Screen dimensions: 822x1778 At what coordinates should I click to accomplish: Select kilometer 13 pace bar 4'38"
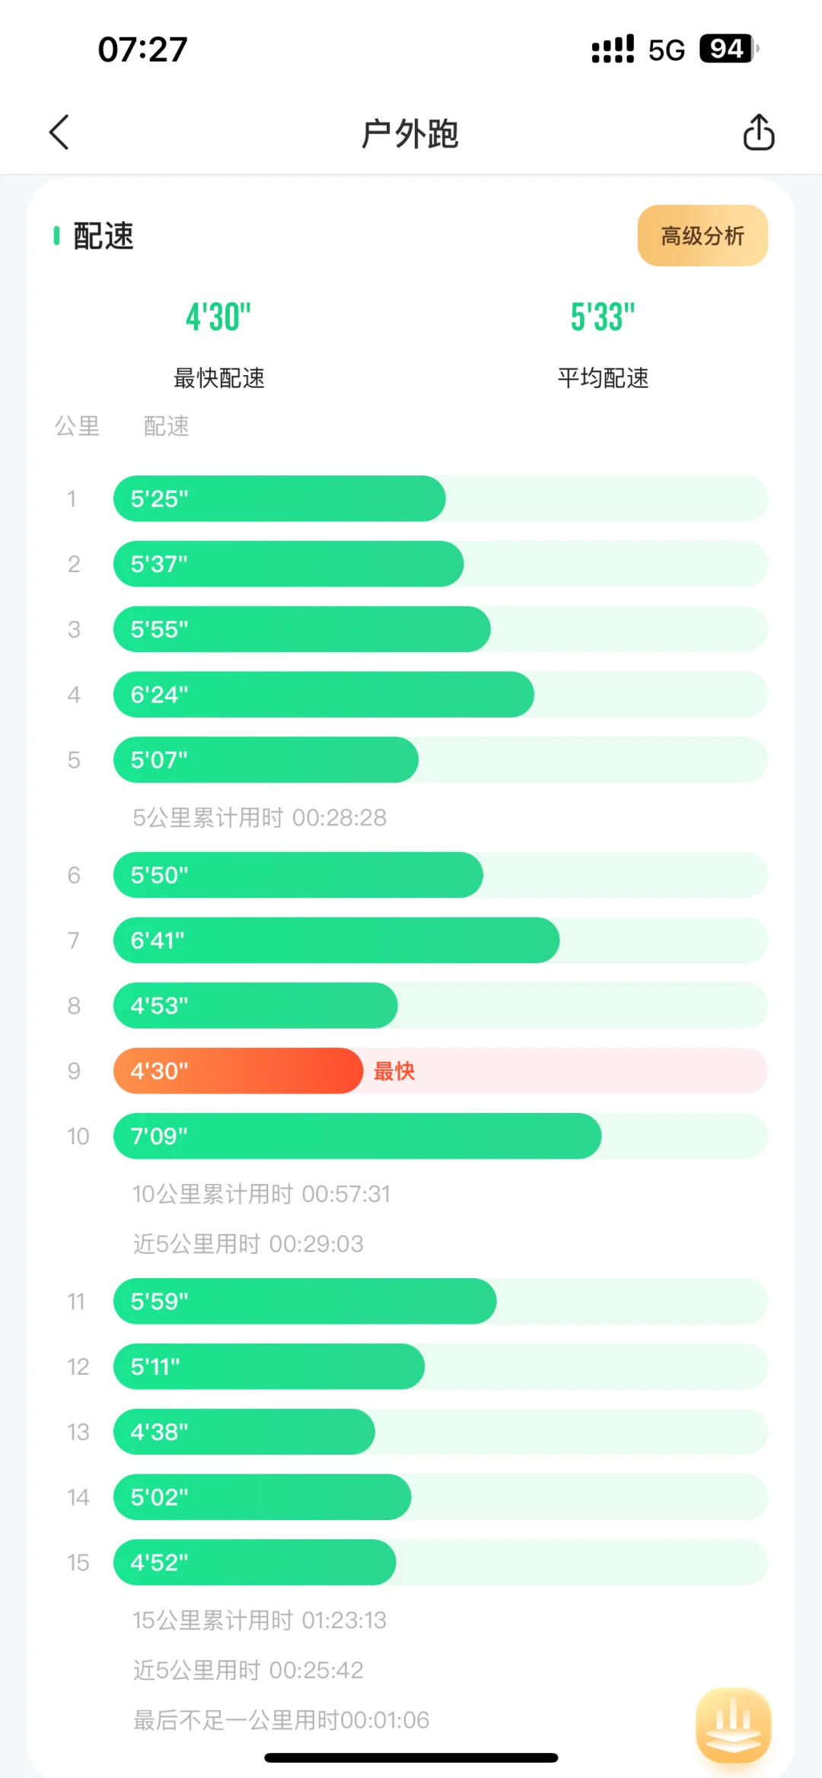244,1432
